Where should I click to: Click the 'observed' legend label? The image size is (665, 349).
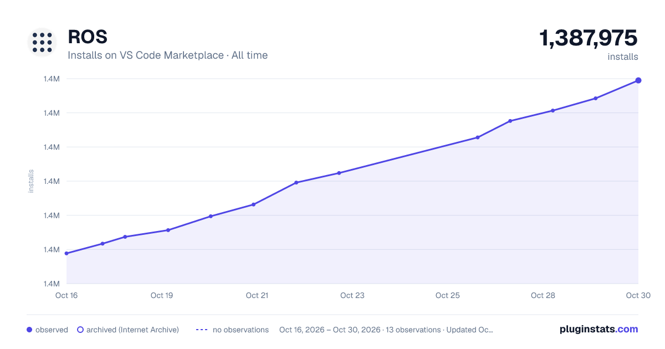coord(52,330)
